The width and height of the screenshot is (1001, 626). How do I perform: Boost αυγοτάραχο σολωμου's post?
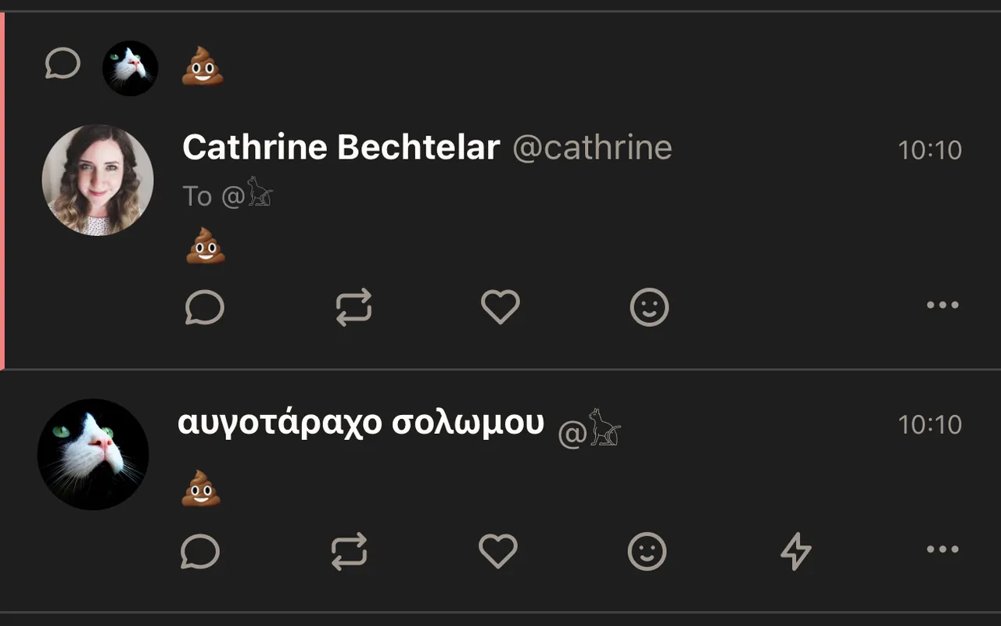349,552
